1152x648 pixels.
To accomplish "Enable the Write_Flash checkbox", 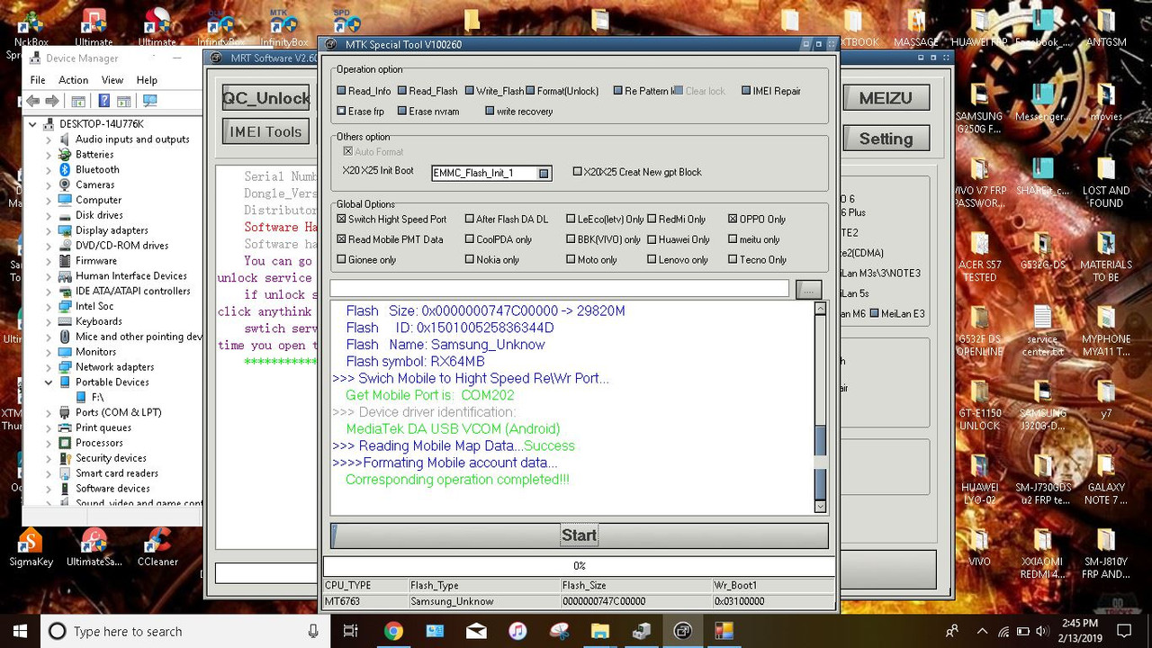I will 494,91.
